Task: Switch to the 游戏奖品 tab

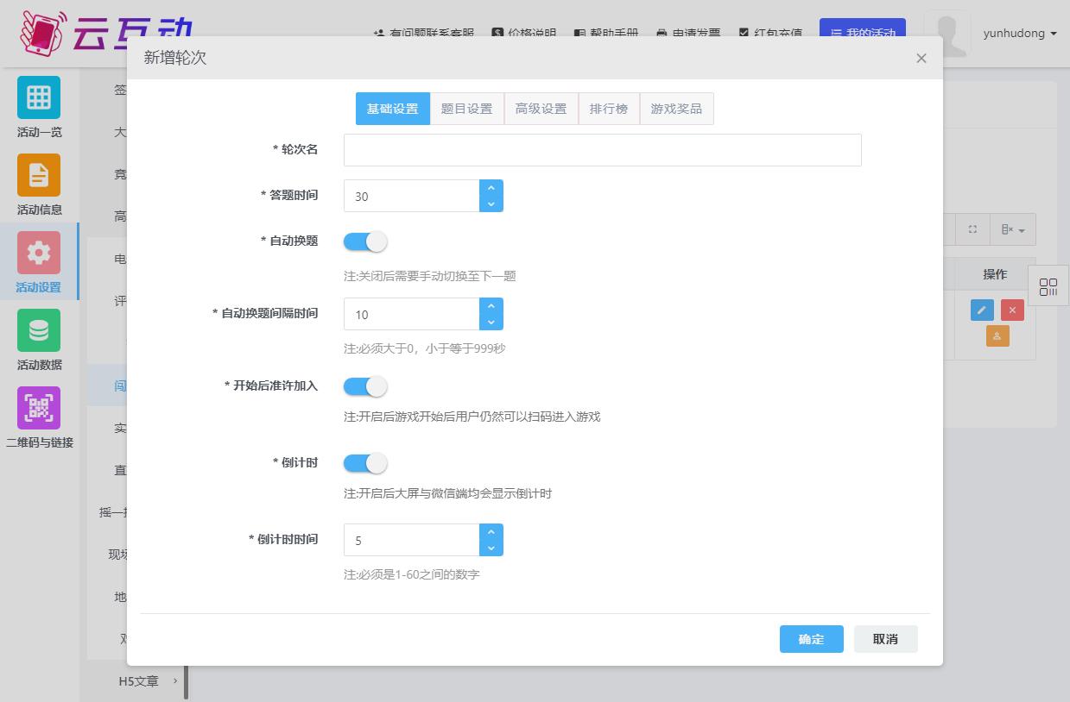Action: coord(676,109)
